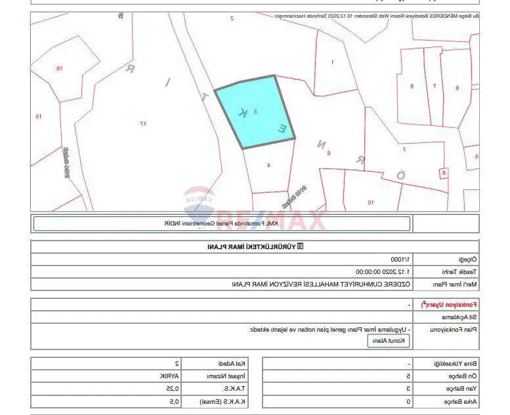Image resolution: width=510 pixels, height=415 pixels.
Task: Click parcel number 17 on the map
Action: click(144, 123)
